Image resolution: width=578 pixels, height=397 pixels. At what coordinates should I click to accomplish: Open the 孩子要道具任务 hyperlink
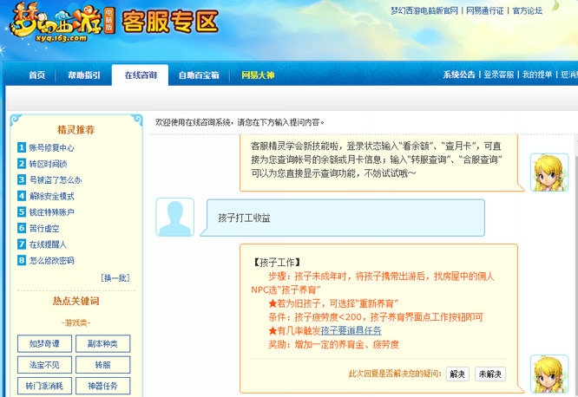[x=351, y=331]
